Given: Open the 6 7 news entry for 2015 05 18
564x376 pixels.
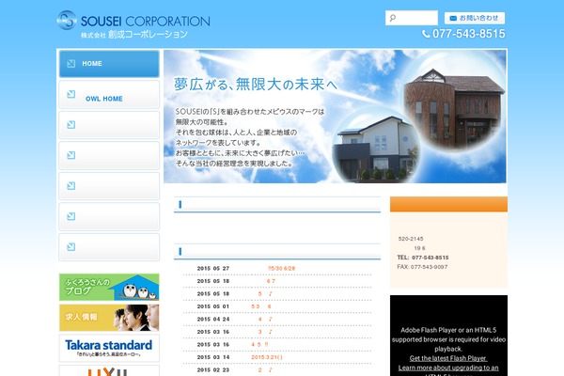Looking at the screenshot, I should tap(271, 281).
